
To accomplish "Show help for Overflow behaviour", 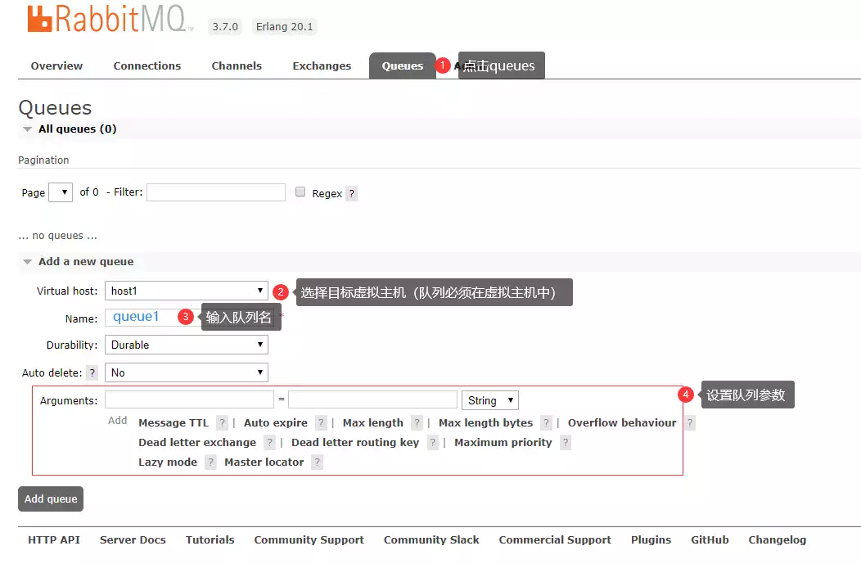I will [x=690, y=423].
